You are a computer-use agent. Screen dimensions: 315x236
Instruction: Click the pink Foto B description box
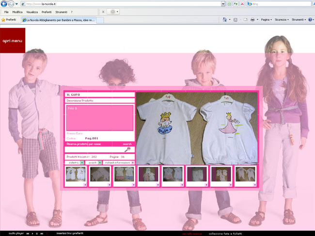click(x=100, y=118)
